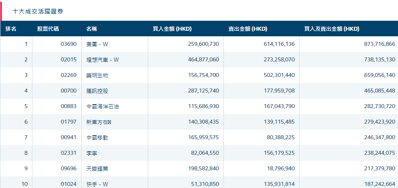The width and height of the screenshot is (398, 188).
Task: Select total amount 873,716,866
Action: coord(380,44)
